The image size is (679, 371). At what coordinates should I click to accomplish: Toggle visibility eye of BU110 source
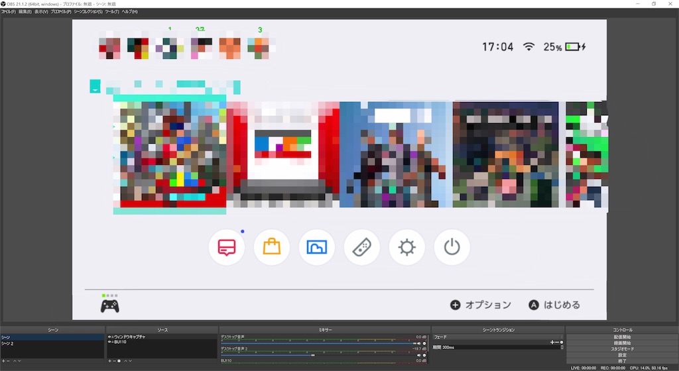(109, 342)
